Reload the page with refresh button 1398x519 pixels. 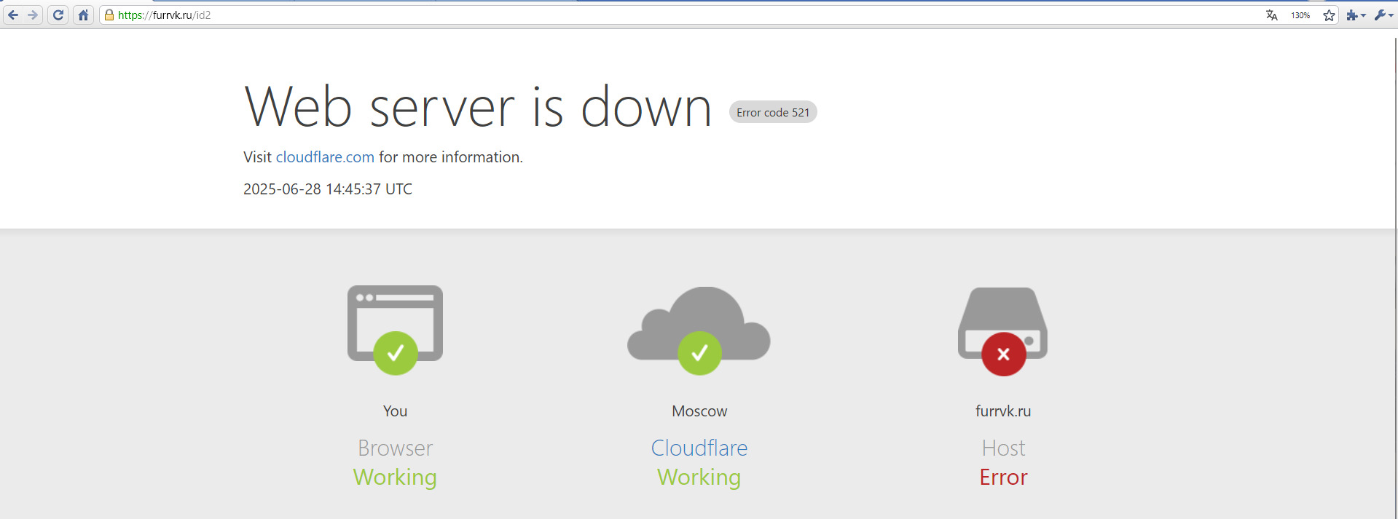(58, 15)
